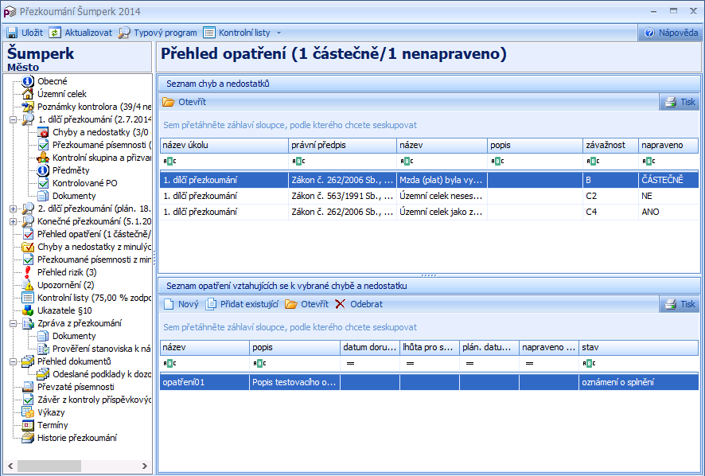Click the Odebrat button label

point(367,304)
